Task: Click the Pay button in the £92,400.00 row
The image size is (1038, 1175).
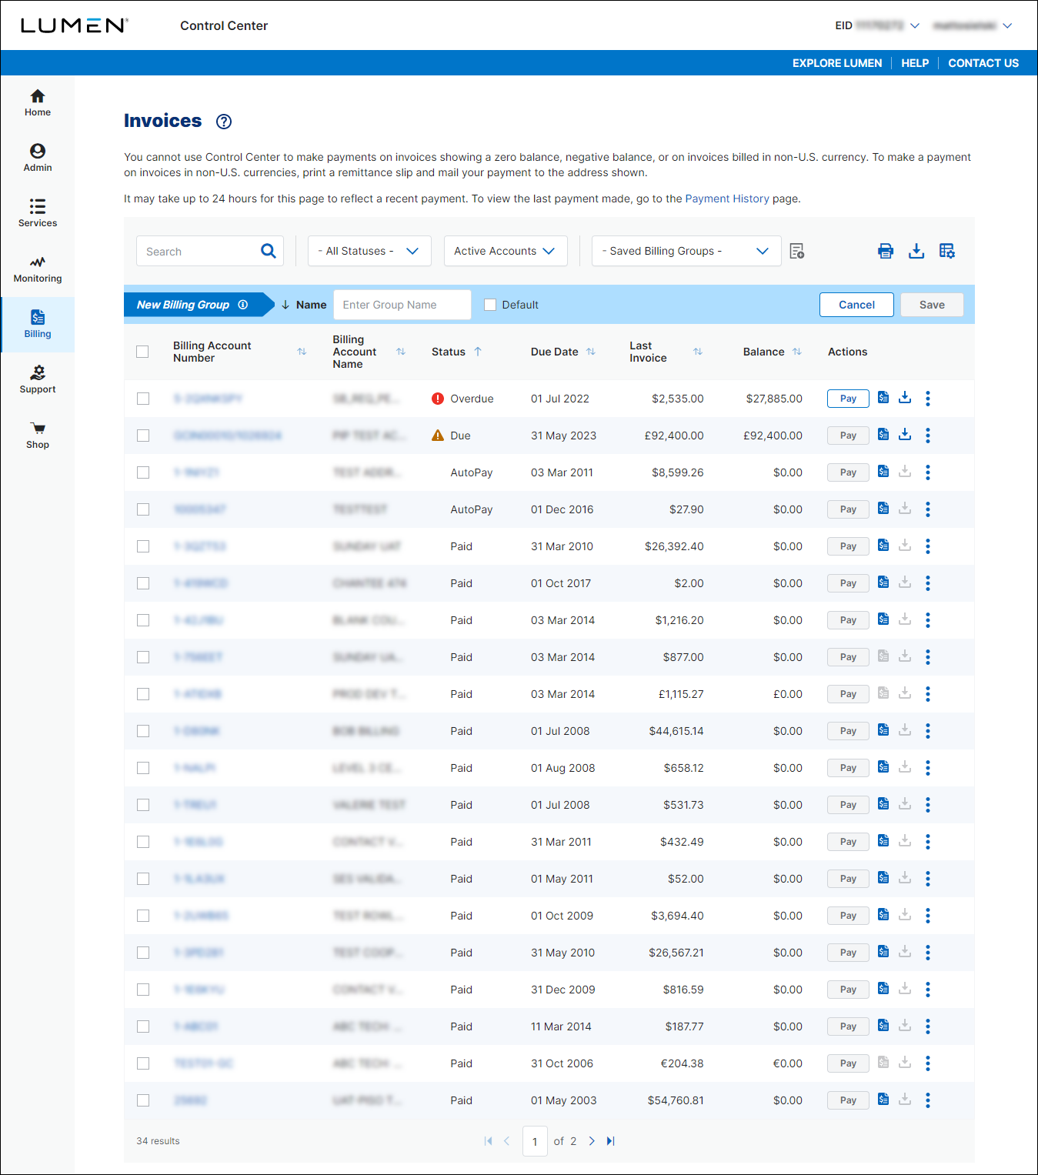Action: (x=848, y=436)
